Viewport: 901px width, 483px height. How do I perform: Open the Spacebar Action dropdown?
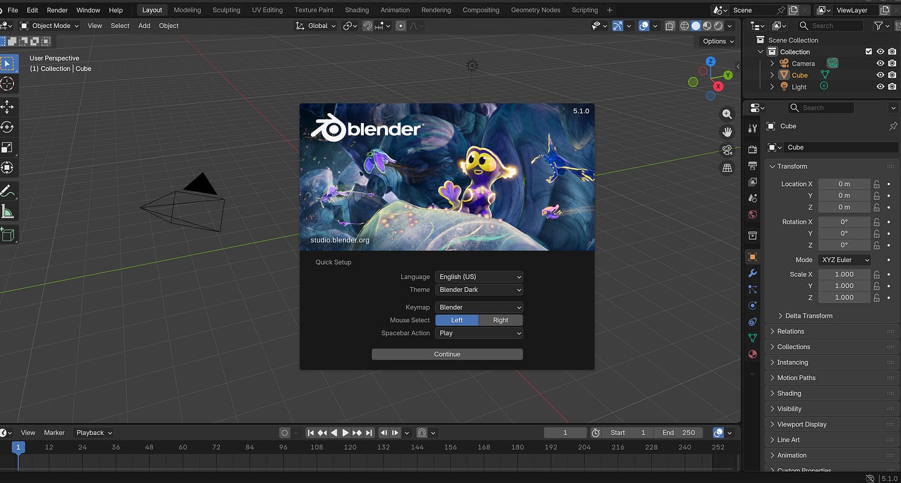479,333
